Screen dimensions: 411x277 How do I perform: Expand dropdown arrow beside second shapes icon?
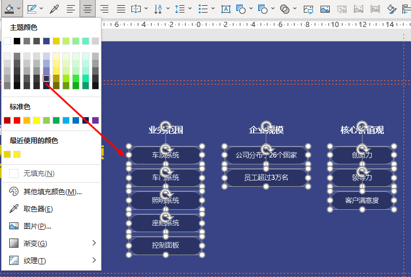click(273, 9)
